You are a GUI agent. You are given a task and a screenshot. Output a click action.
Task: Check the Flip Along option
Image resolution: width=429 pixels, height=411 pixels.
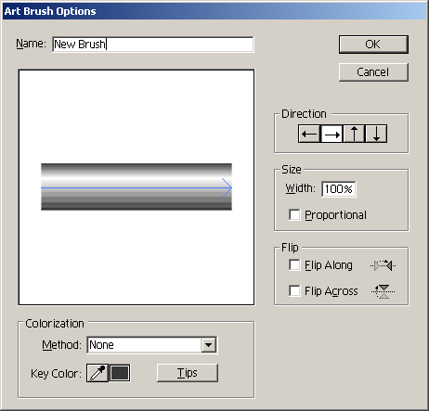[x=294, y=265]
